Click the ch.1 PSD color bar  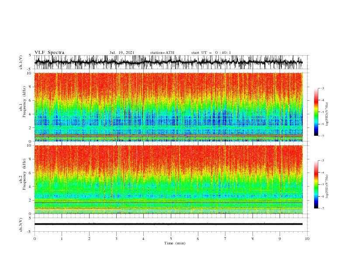(316, 112)
